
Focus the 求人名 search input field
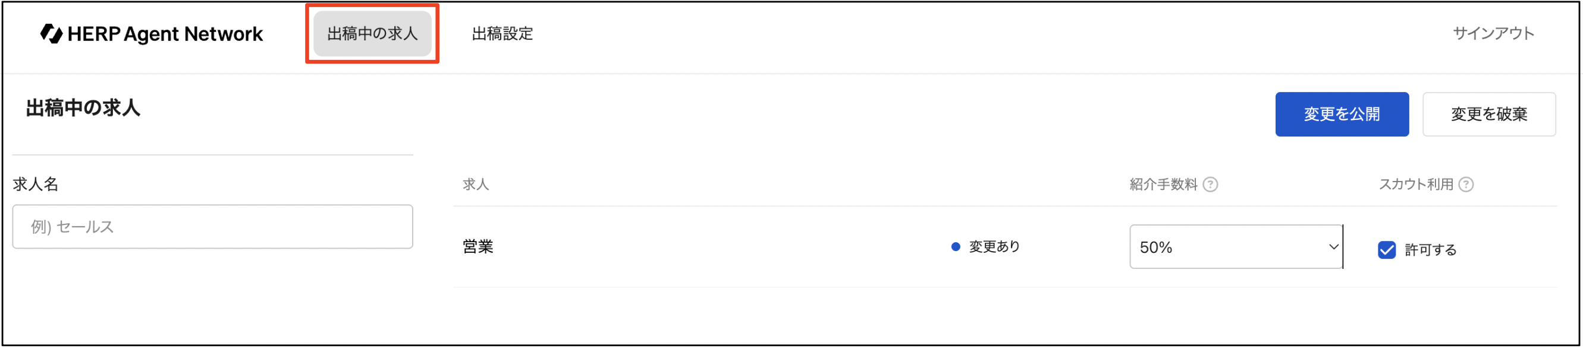click(x=213, y=227)
